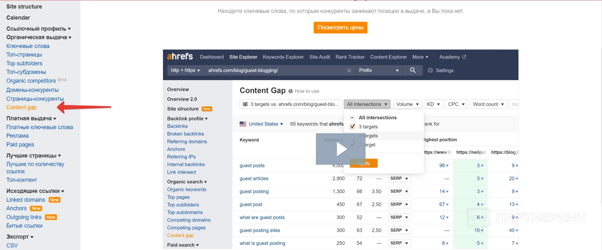Image resolution: width=602 pixels, height=250 pixels.
Task: Open the Linked domains link
Action: click(x=26, y=200)
